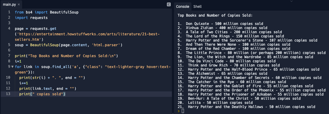Click the console prompt input cursor
This screenshot has width=329, height=114.
[183, 111]
